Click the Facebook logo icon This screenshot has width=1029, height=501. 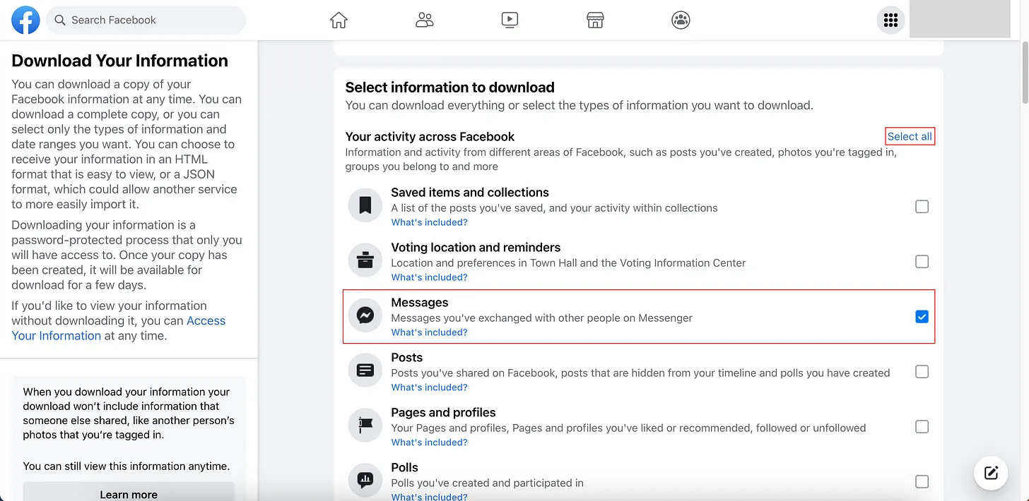tap(25, 20)
